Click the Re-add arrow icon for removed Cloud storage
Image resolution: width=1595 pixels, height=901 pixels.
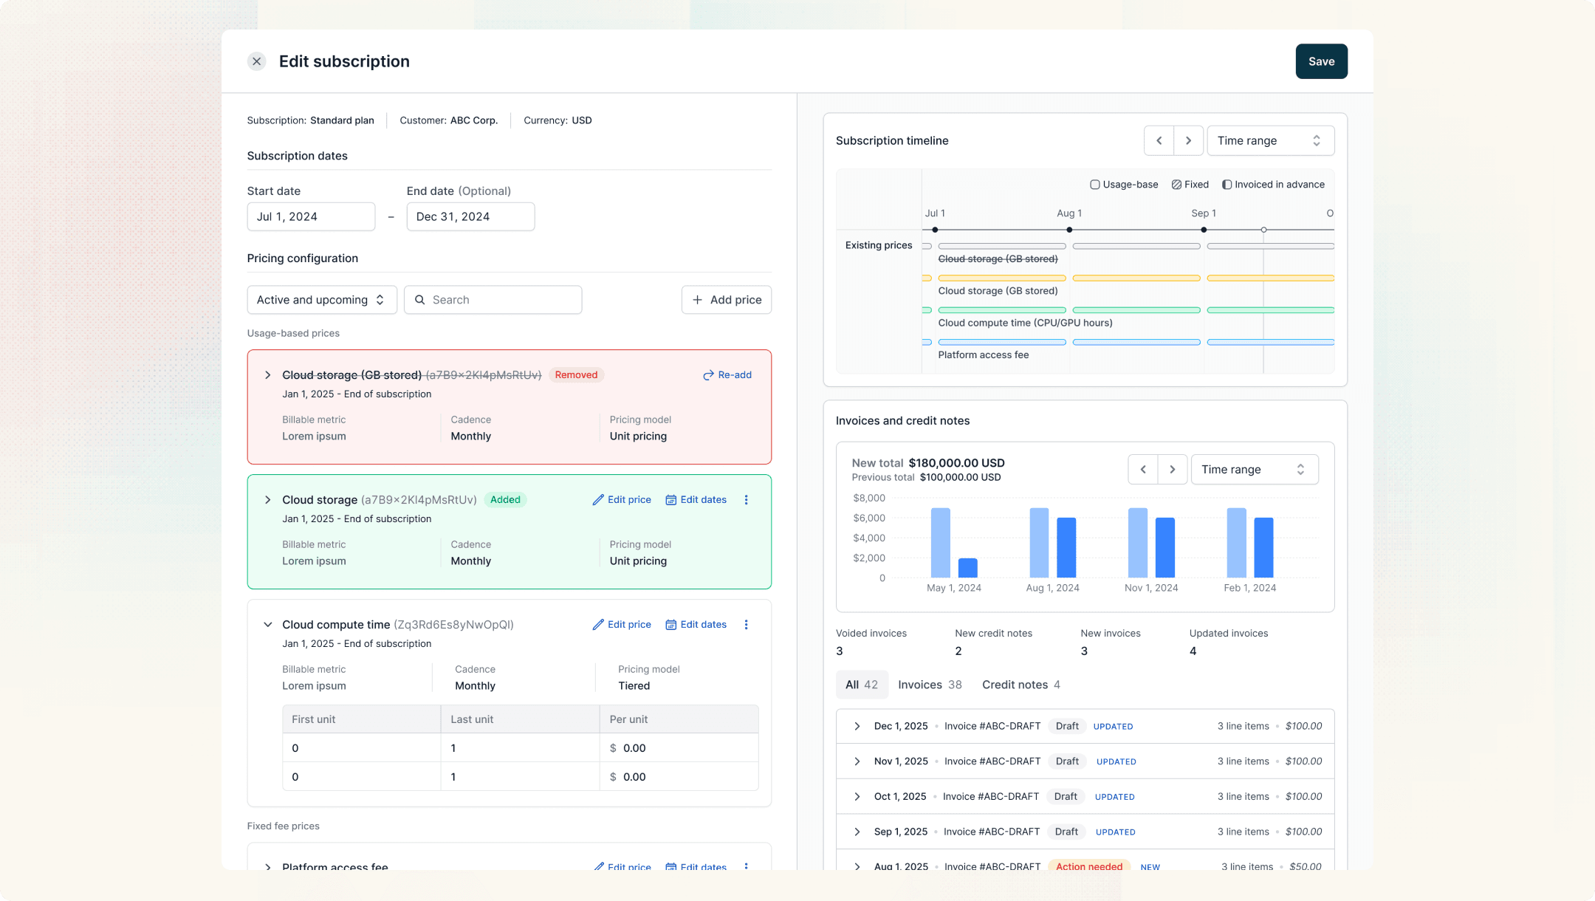[708, 375]
